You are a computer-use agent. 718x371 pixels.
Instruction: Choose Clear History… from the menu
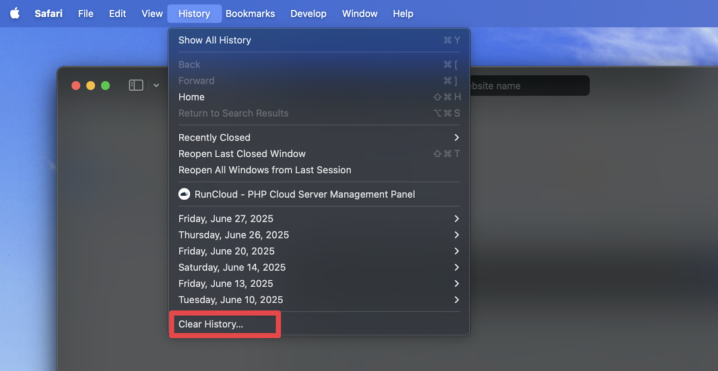(211, 324)
